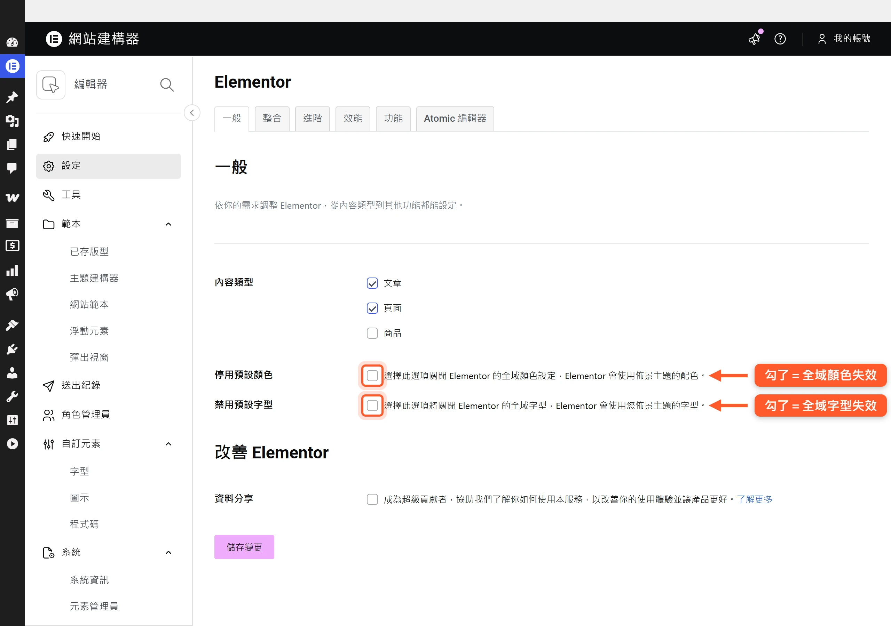The height and width of the screenshot is (626, 891).
Task: Open 圖示 under 自訂元素
Action: pos(80,498)
